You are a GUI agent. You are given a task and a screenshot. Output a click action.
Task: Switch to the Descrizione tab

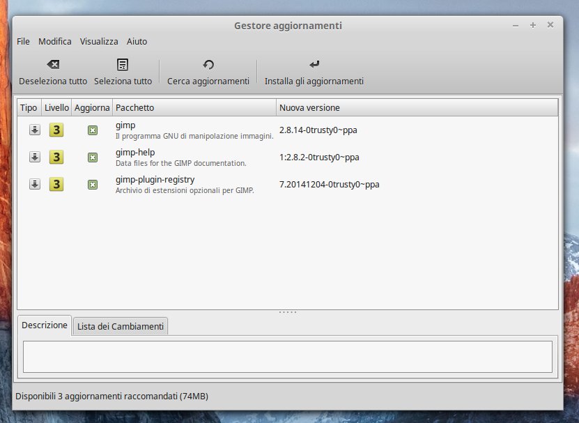[x=45, y=325]
